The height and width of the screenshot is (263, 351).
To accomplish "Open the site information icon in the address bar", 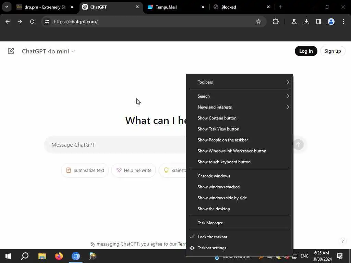I will (x=47, y=22).
